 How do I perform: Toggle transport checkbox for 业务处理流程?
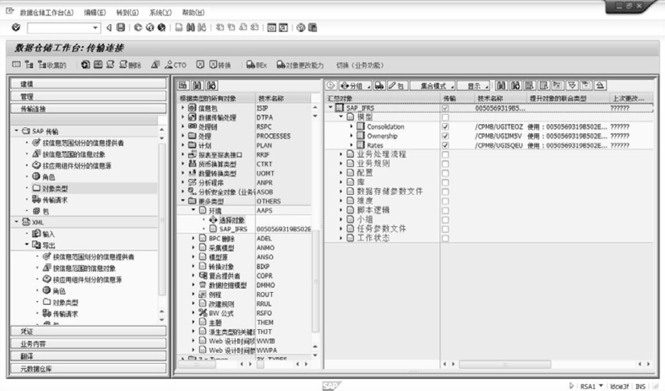click(x=445, y=155)
